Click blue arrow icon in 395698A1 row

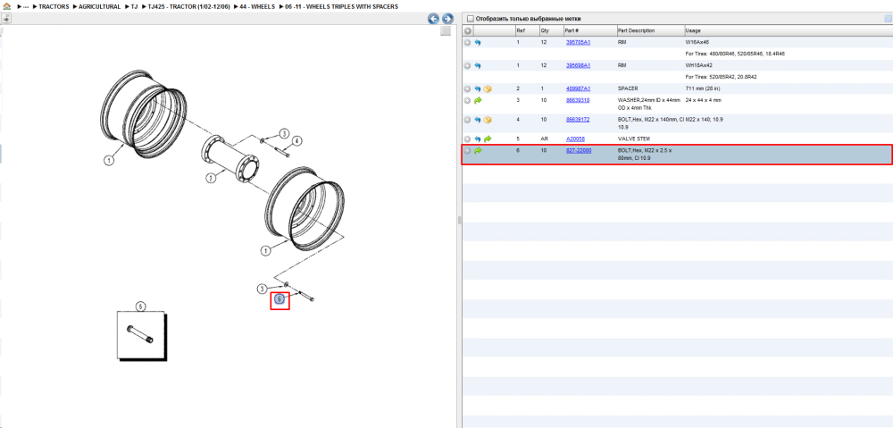[x=477, y=65]
